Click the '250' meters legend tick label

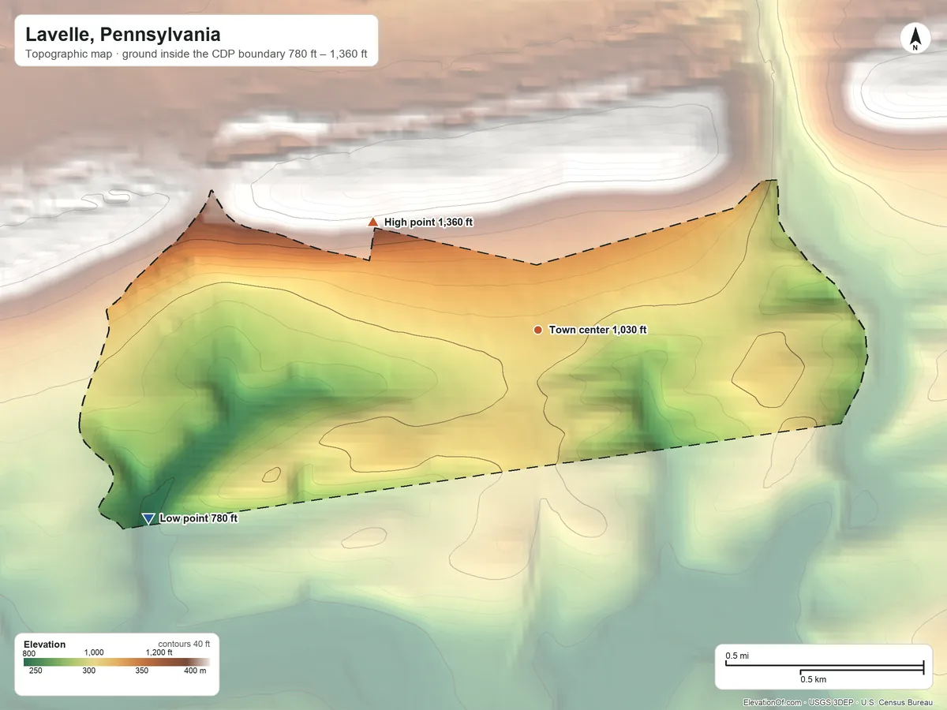[x=36, y=671]
